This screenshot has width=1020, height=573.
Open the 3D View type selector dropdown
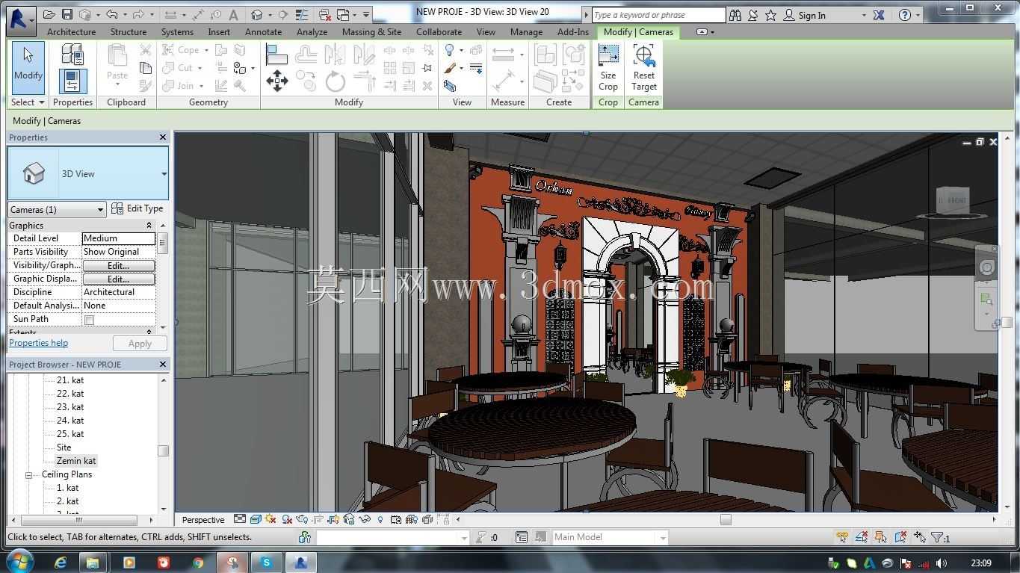164,174
